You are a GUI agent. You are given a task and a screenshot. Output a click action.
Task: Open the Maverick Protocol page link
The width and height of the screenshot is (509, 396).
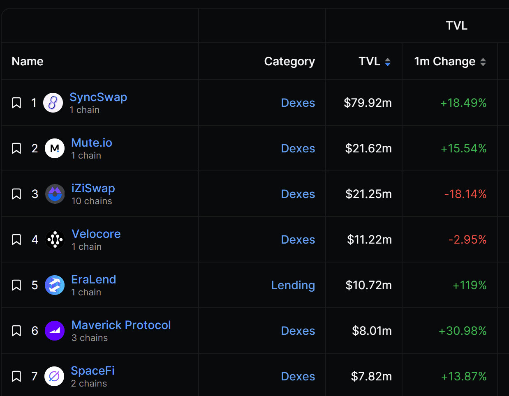(121, 325)
